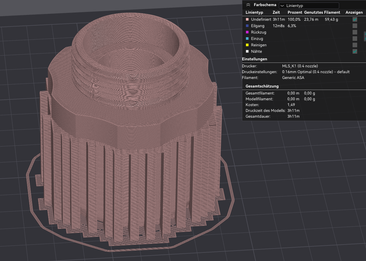Show Einzug lines via its checkbox
The height and width of the screenshot is (261, 366).
point(355,39)
